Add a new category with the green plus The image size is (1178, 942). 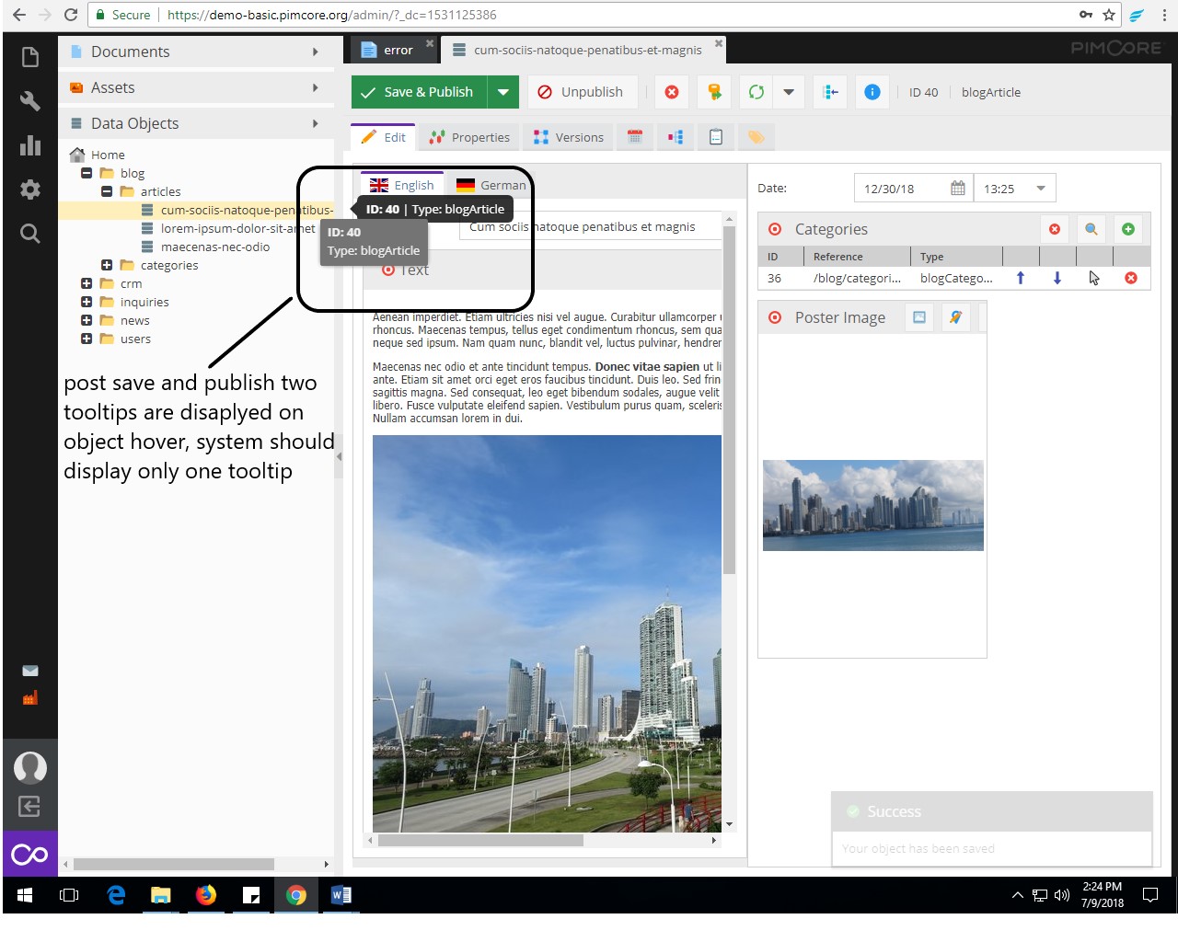(1128, 229)
